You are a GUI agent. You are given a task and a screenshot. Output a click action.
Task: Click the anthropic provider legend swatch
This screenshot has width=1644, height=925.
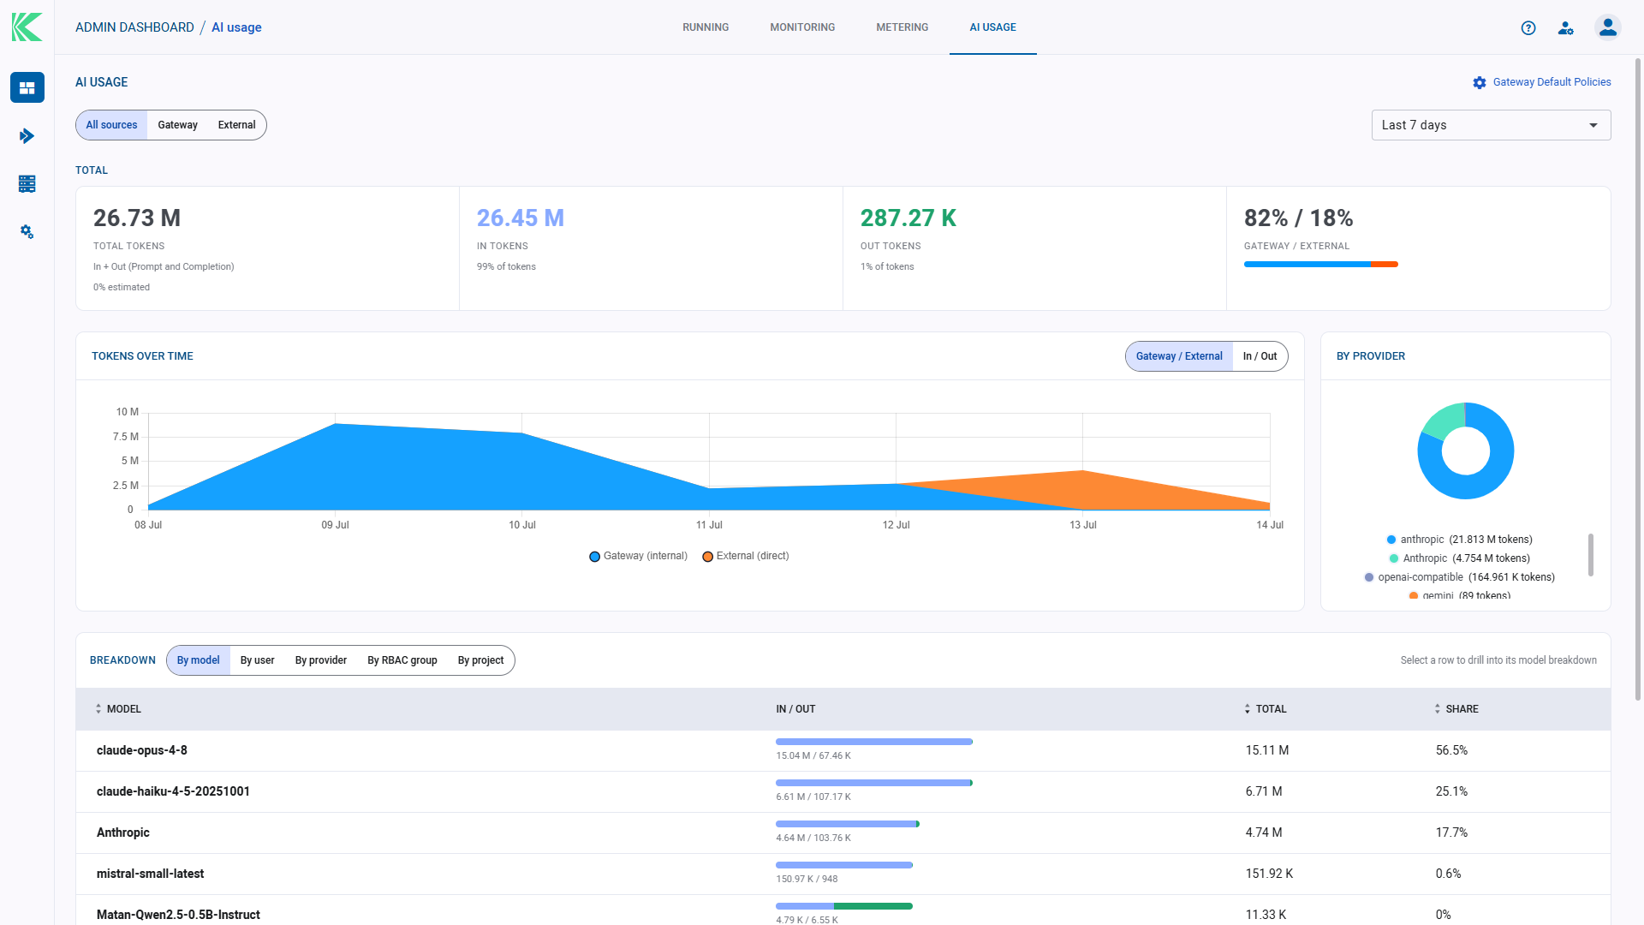coord(1391,540)
